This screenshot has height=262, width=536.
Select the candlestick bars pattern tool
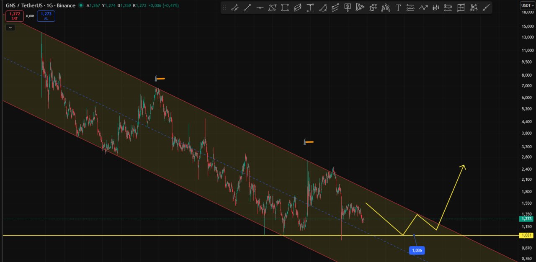(x=436, y=8)
